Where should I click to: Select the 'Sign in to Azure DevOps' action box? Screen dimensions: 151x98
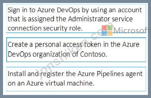[x=76, y=19]
